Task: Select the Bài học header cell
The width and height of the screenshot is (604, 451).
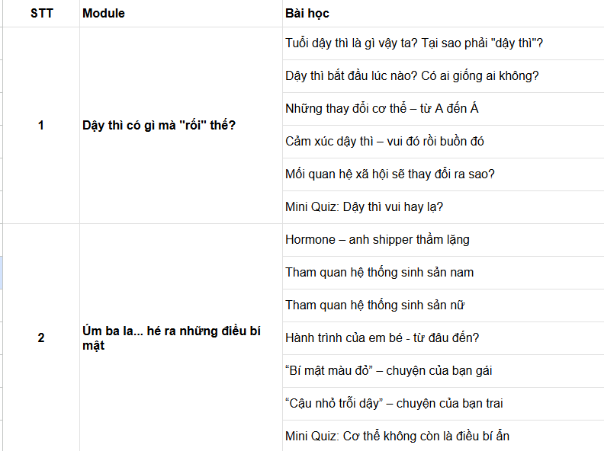Action: [x=443, y=14]
